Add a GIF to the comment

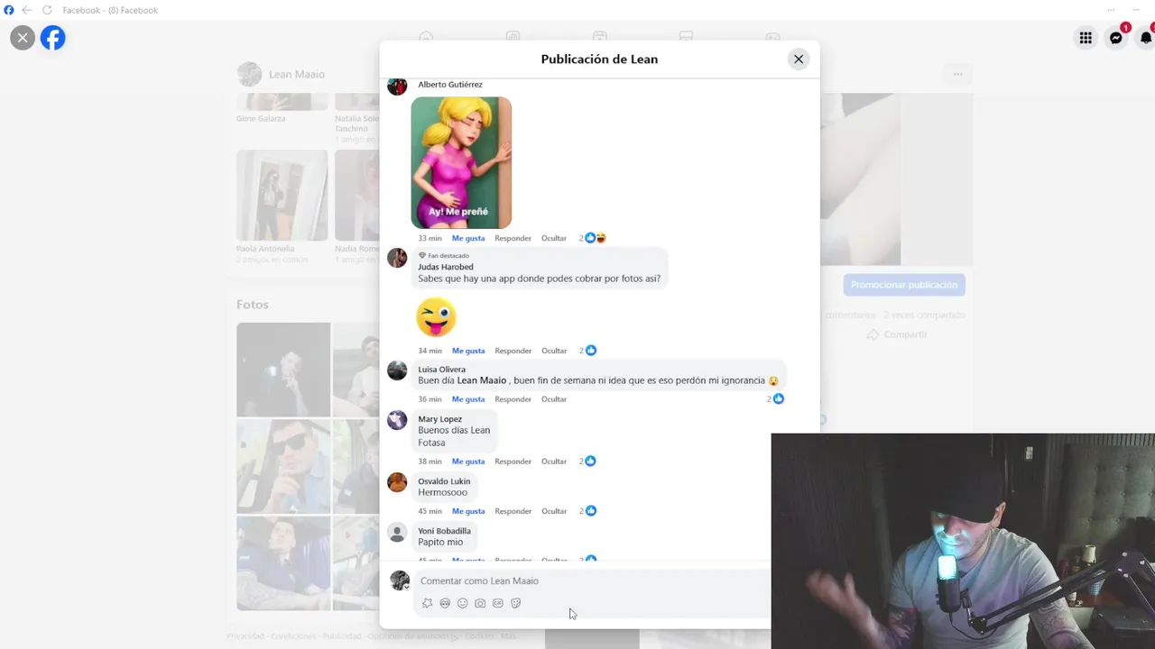click(497, 603)
